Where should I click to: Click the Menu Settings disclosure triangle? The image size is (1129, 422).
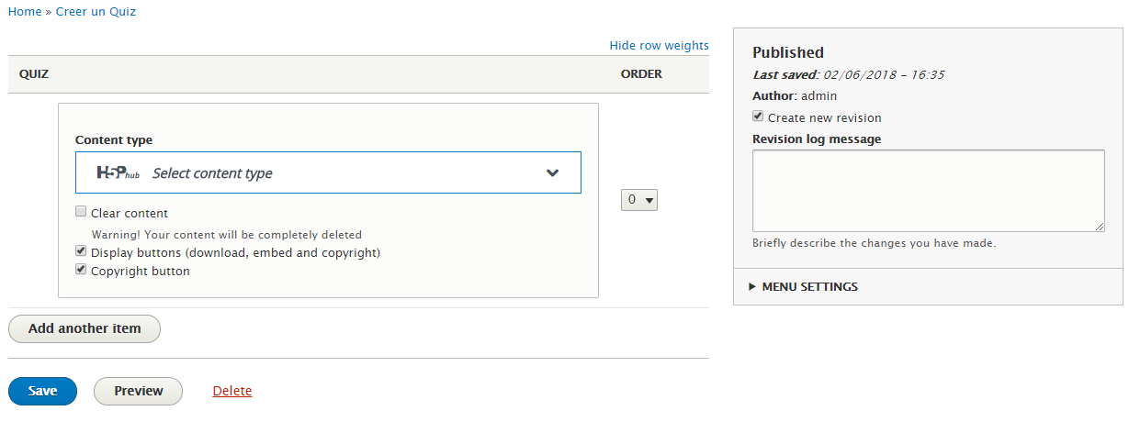coord(752,286)
